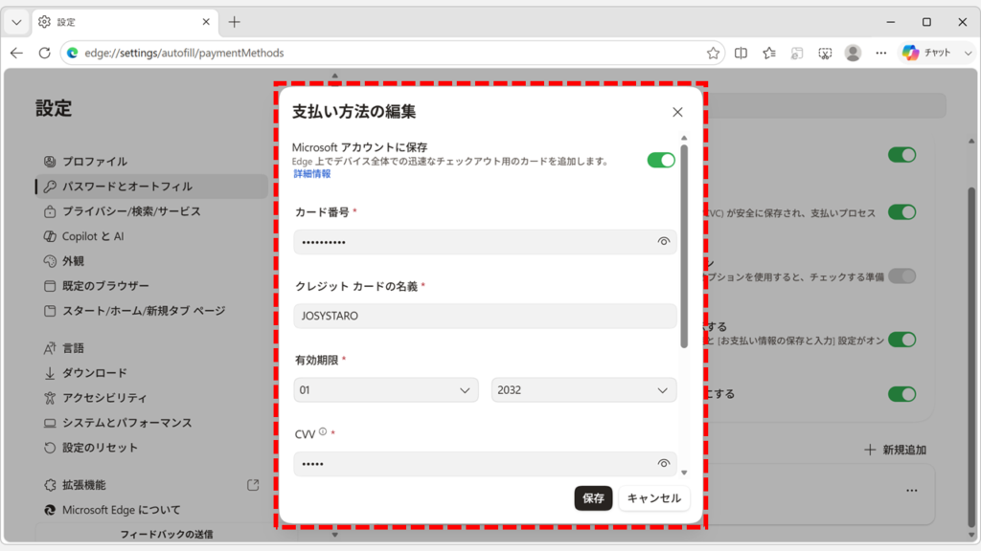Toggle the switch beside お支払い情報の保存と入力 text
This screenshot has height=551, width=981.
pos(901,340)
